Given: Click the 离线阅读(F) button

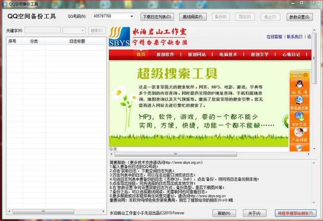Looking at the screenshot, I should tap(193, 17).
